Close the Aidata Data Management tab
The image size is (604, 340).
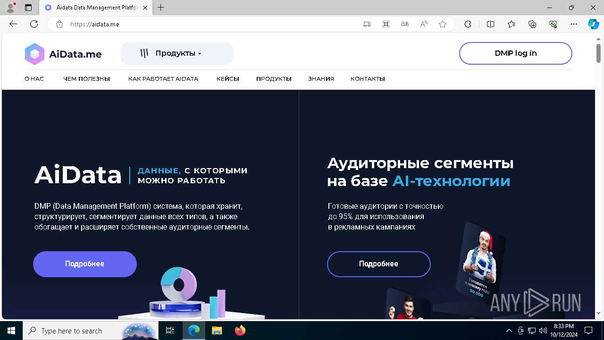[145, 8]
